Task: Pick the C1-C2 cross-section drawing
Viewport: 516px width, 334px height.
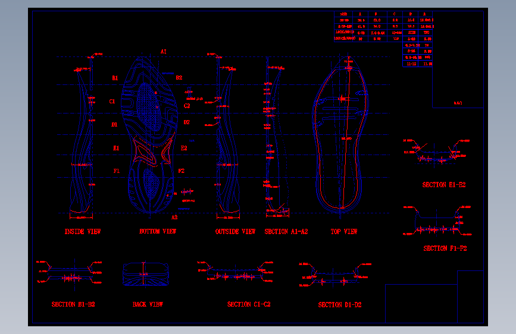Action: pyautogui.click(x=235, y=272)
